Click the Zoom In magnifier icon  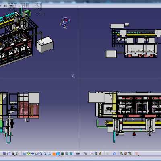(41, 153)
